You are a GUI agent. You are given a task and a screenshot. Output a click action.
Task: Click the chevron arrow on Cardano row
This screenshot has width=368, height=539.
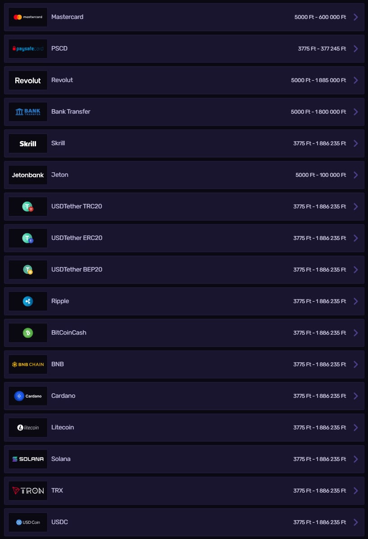point(356,396)
